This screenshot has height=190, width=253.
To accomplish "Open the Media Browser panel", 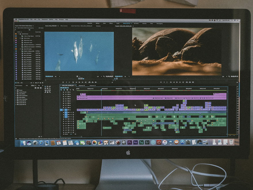I will pos(19,85).
